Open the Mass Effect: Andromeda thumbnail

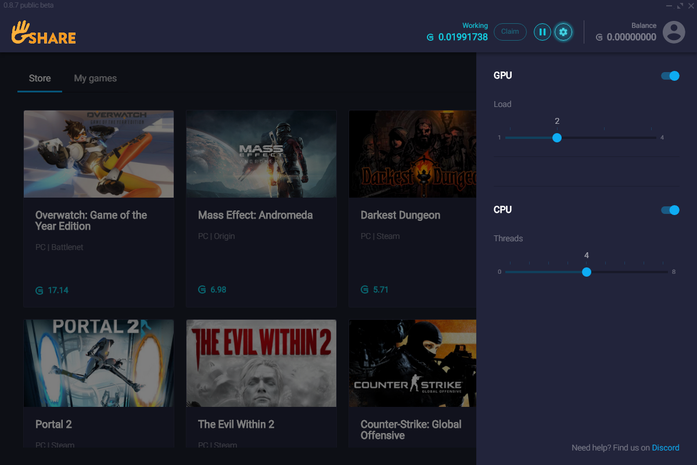(x=261, y=154)
